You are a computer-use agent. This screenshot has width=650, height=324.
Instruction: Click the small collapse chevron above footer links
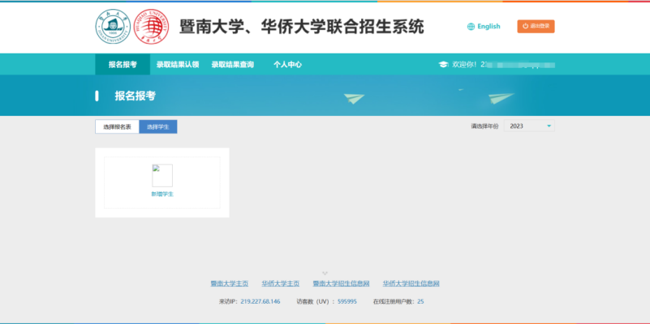click(x=325, y=273)
